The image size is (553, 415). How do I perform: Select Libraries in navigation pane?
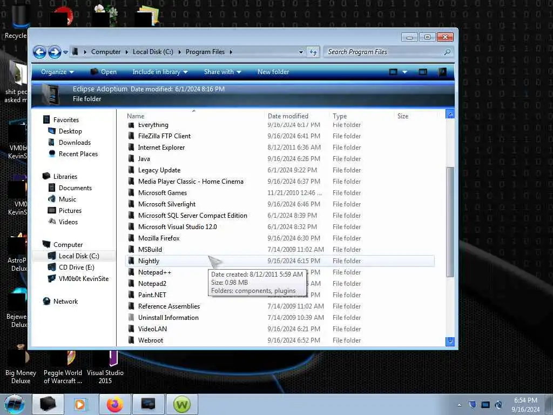click(65, 177)
